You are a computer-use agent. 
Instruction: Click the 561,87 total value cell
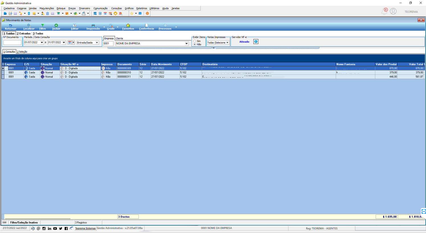410,77
